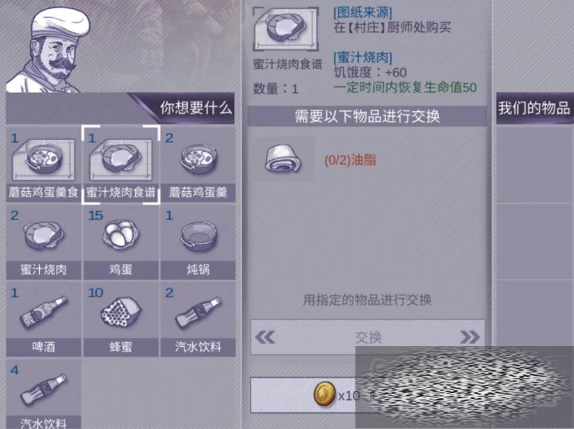This screenshot has height=429, width=574.
Task: Click the 油脂 required material icon
Action: click(x=283, y=159)
